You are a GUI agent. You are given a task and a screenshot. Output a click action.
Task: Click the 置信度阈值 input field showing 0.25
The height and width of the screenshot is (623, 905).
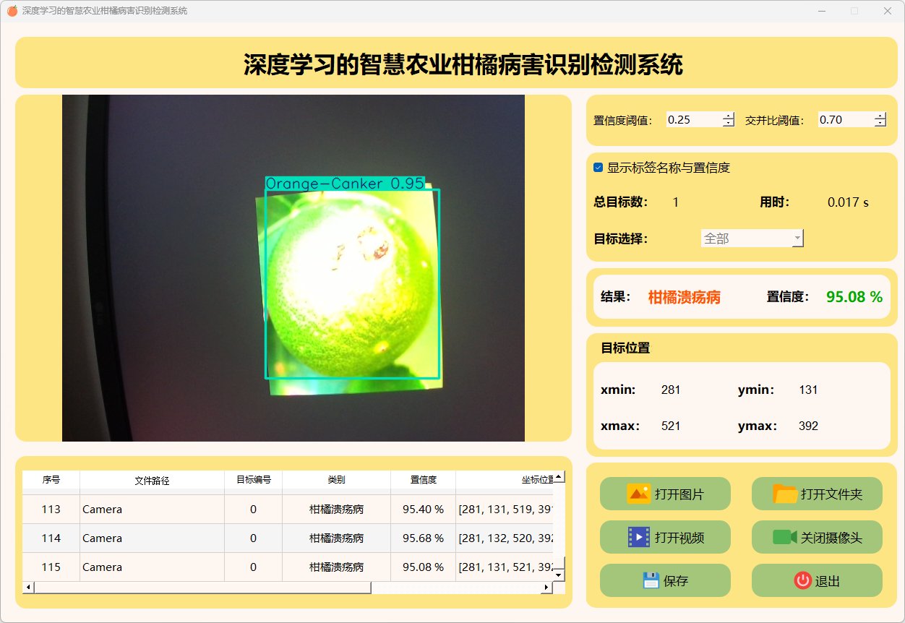pos(692,120)
